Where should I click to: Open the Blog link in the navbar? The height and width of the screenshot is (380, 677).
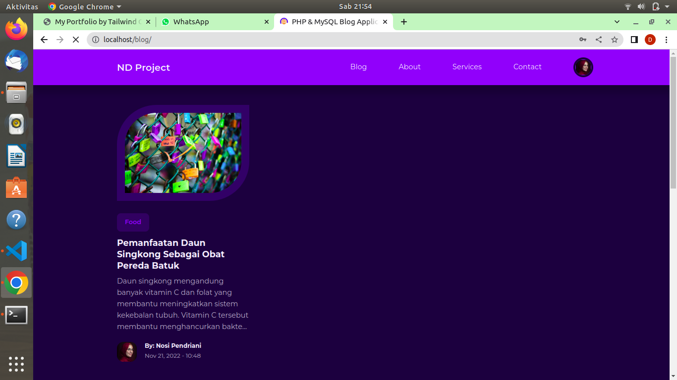click(x=358, y=66)
